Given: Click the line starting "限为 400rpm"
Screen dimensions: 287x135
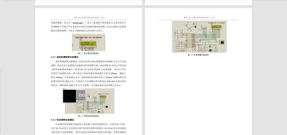Looking at the screenshot, I should coord(88,77).
